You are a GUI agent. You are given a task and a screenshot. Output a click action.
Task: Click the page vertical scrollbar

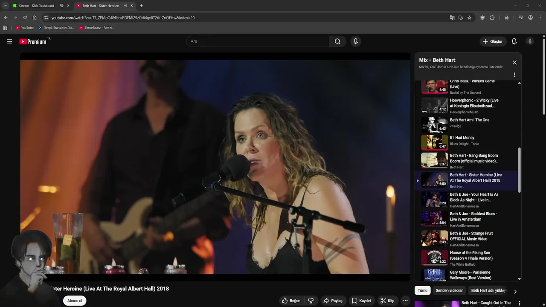coord(544,76)
